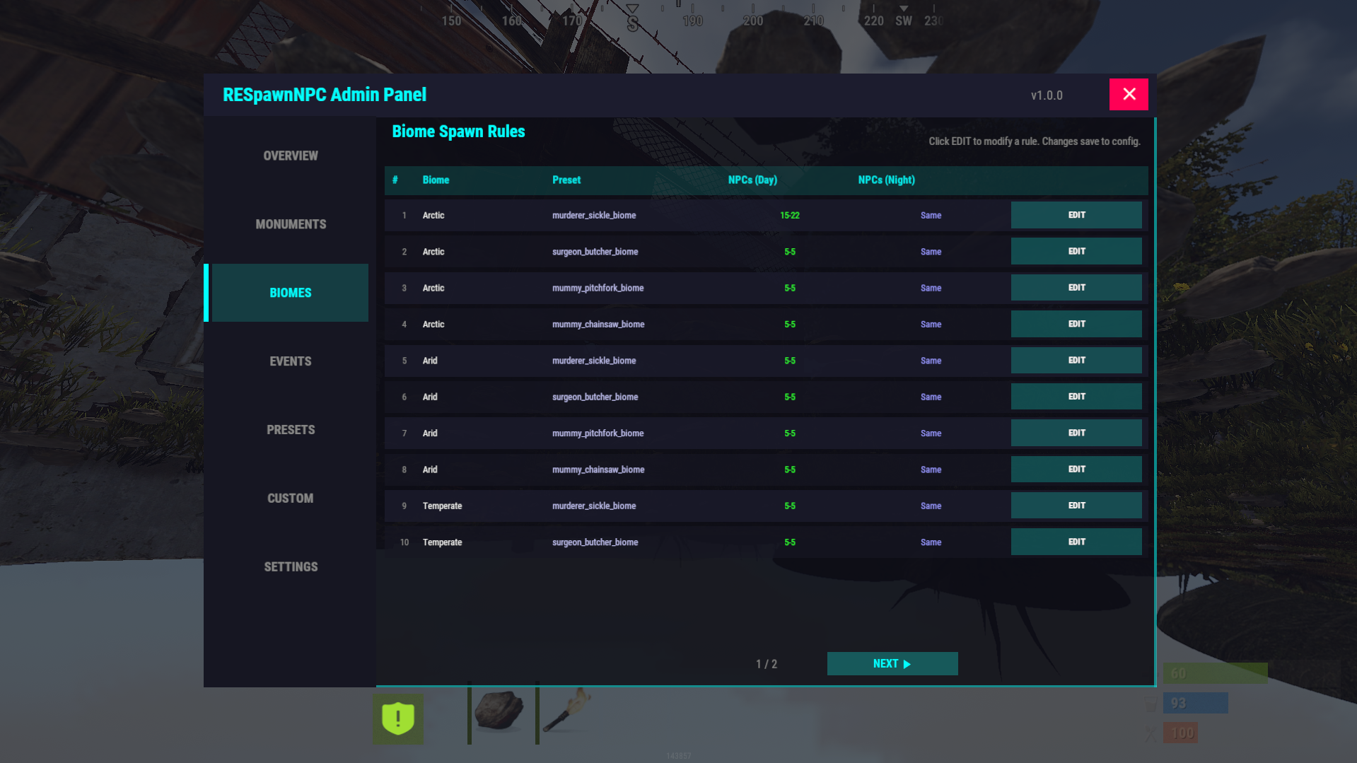Click the green health bar
The image size is (1357, 763).
pyautogui.click(x=1215, y=673)
